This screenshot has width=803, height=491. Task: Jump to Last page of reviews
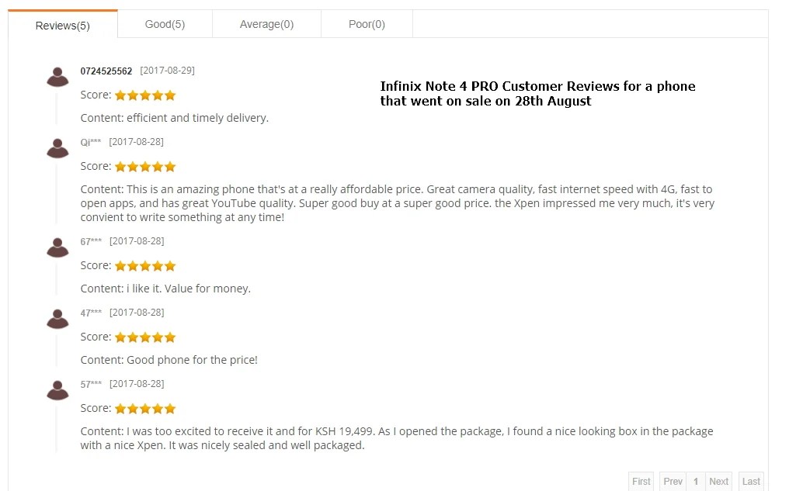[751, 481]
